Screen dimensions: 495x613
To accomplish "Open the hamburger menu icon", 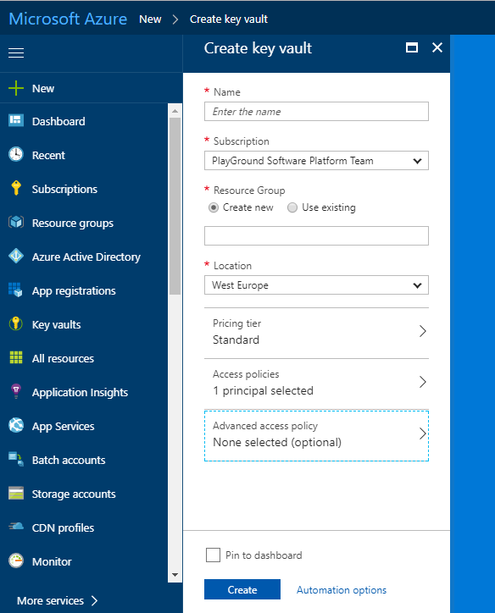I will (16, 52).
